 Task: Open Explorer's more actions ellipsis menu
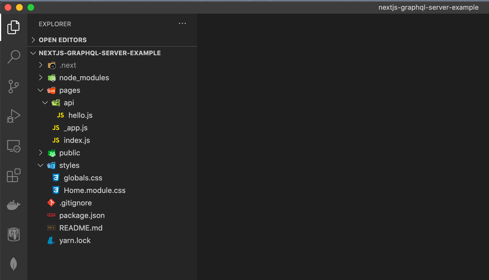[x=182, y=24]
